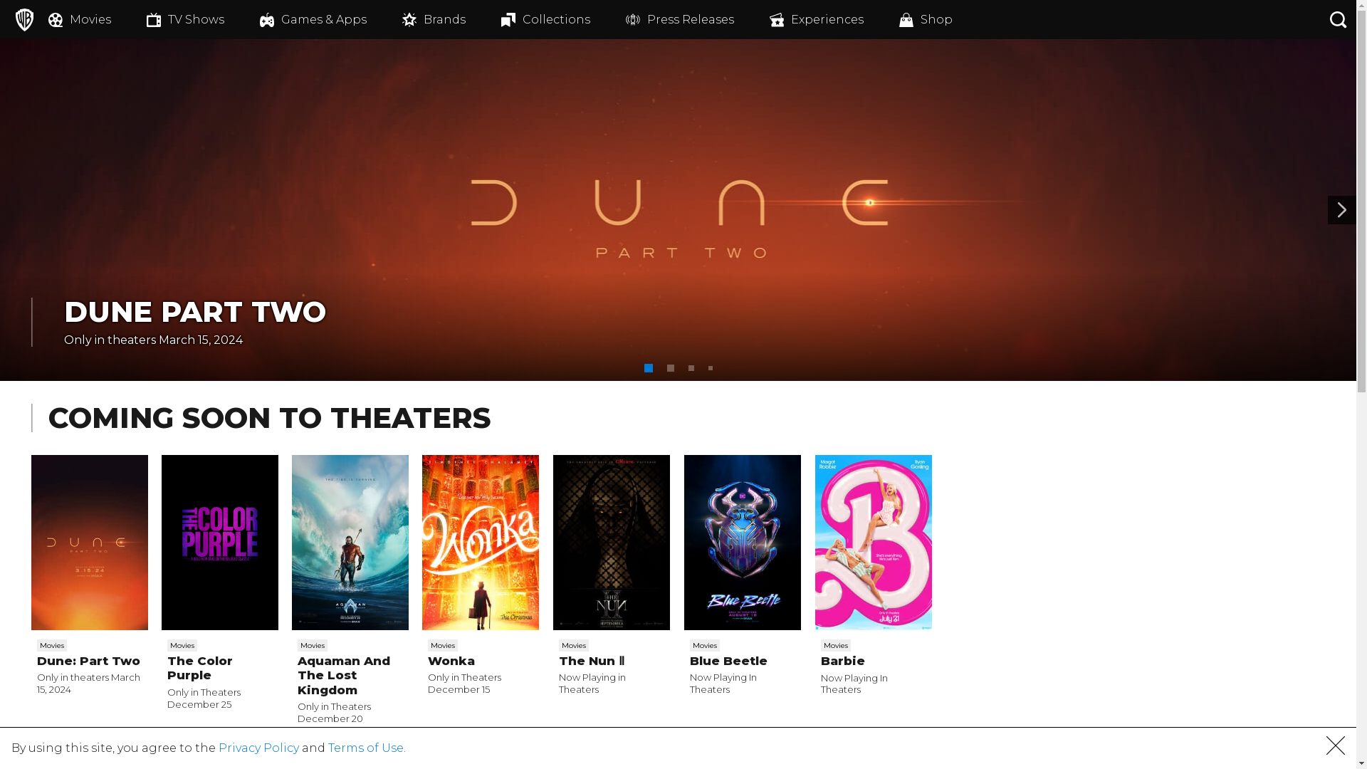
Task: Click the Movies tag under Color Purple poster
Action: [182, 645]
